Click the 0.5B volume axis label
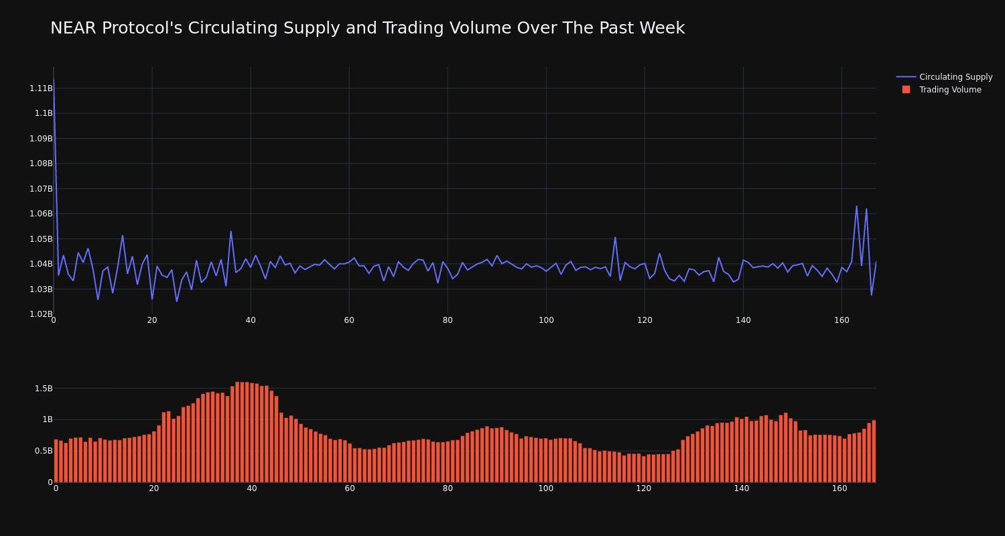 point(44,451)
